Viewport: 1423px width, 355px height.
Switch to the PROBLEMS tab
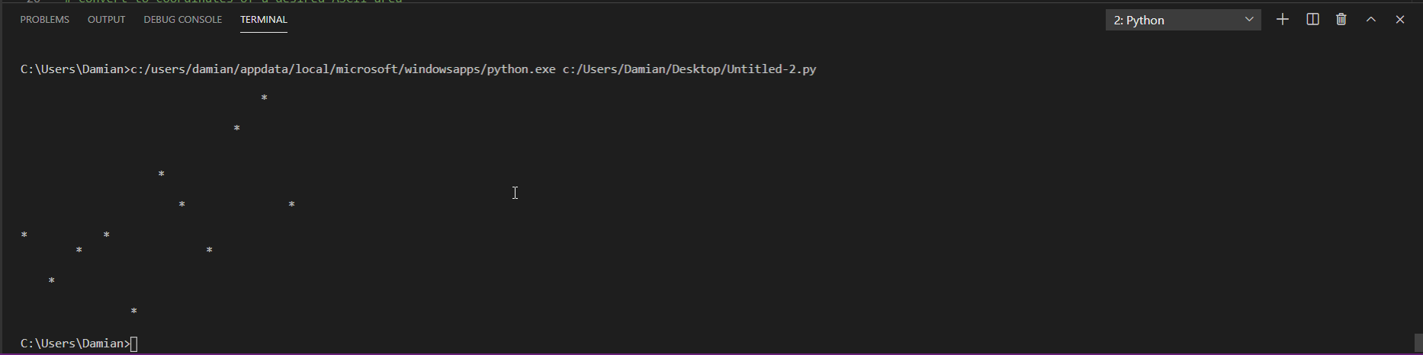tap(45, 20)
